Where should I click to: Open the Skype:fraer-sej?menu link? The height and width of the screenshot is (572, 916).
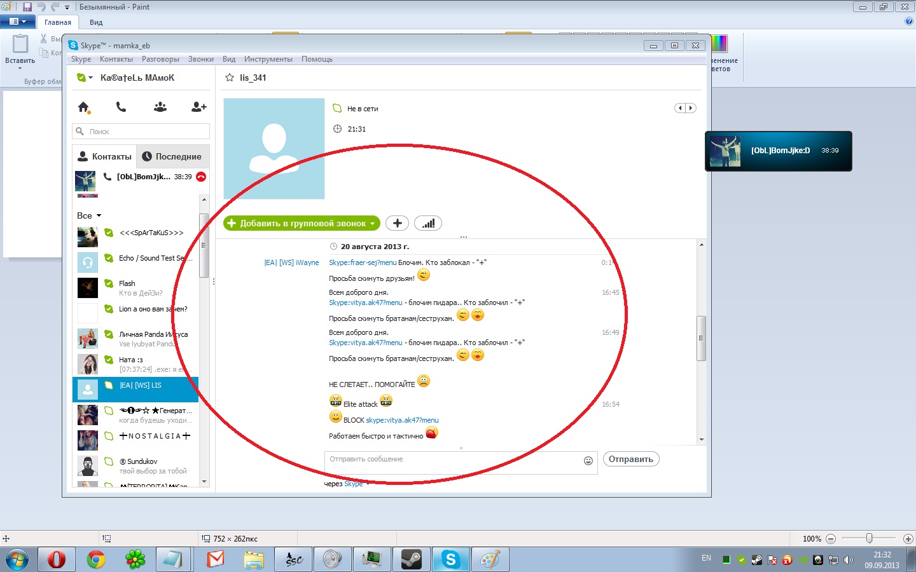[x=363, y=262]
